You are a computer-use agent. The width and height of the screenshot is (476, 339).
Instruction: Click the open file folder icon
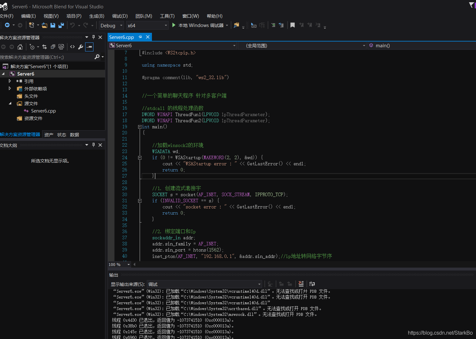pos(45,25)
